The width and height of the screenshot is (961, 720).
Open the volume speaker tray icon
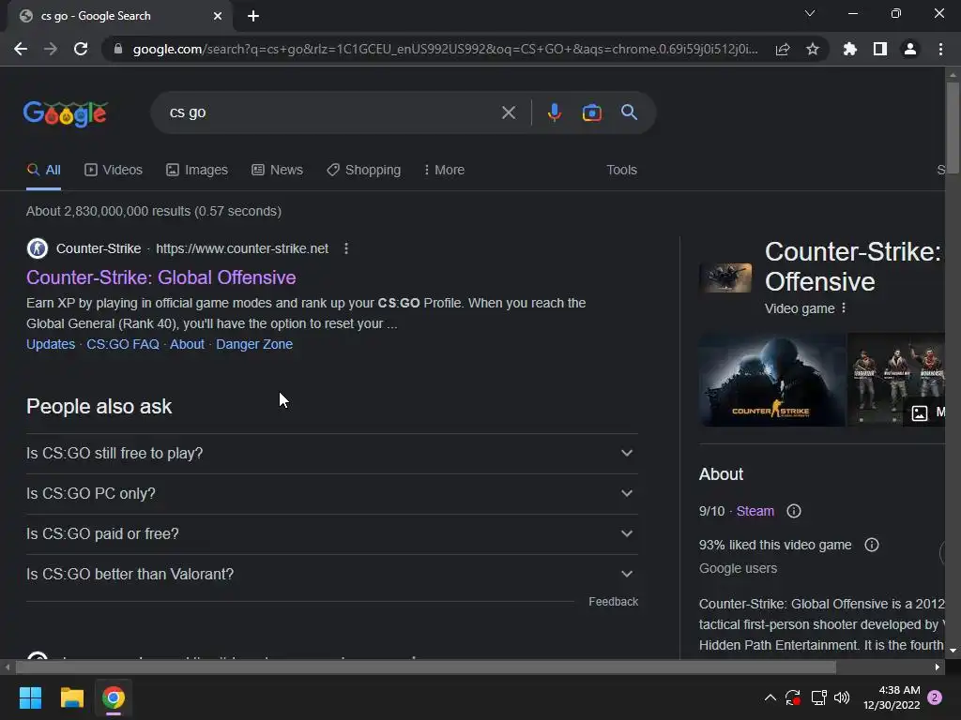point(842,697)
